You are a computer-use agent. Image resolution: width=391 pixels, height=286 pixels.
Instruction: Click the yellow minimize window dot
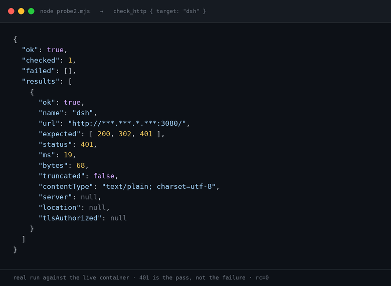pos(21,11)
